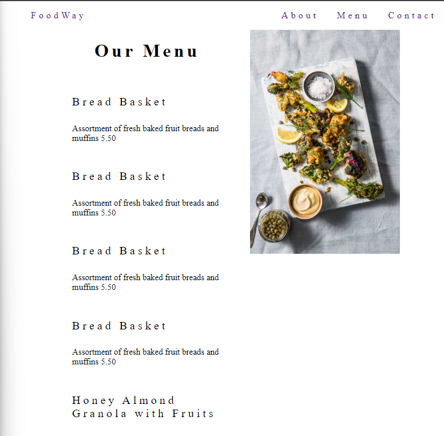Navigate to the Contact page
The height and width of the screenshot is (436, 444).
(411, 15)
